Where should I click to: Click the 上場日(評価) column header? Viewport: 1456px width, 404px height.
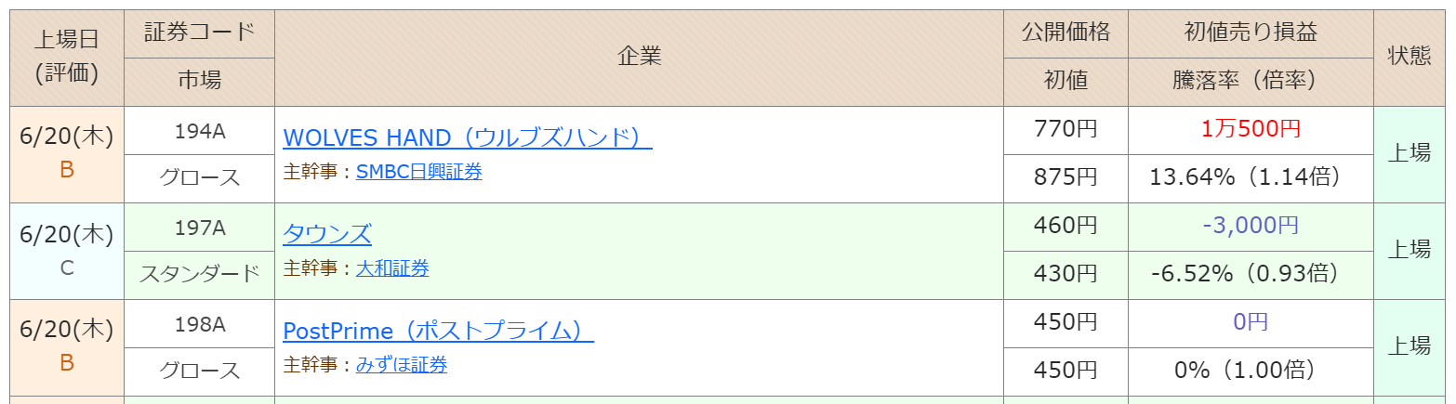[x=67, y=58]
